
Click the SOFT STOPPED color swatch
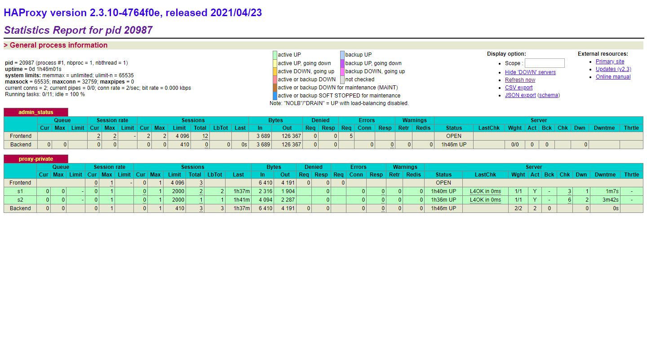pos(275,96)
